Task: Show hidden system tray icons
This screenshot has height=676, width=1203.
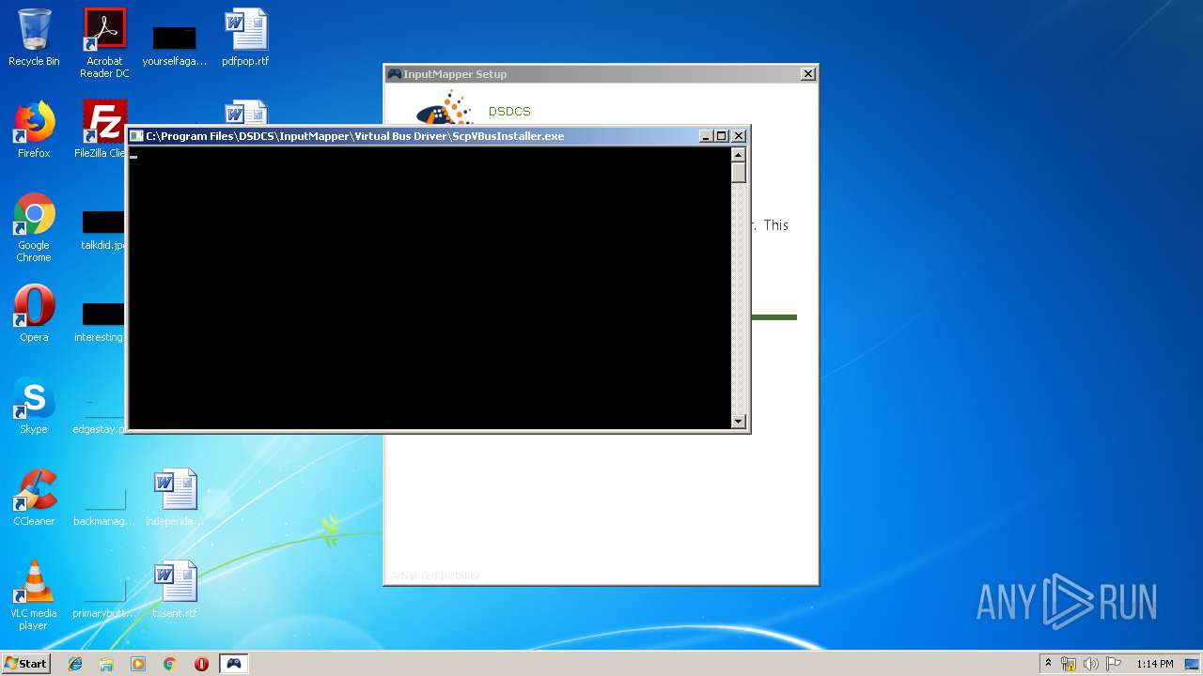Action: click(1049, 664)
